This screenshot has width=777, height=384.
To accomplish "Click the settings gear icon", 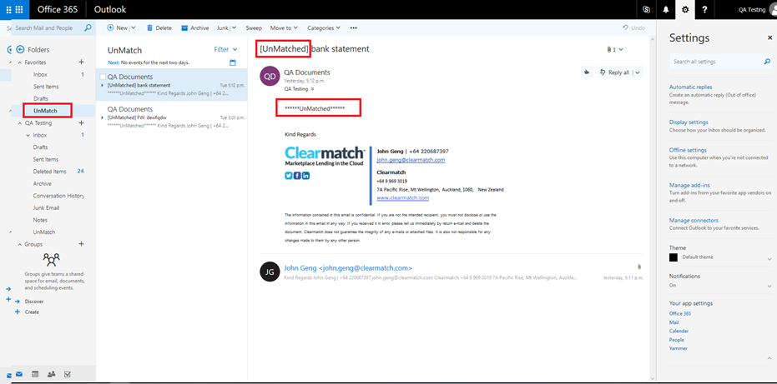I will click(x=685, y=9).
